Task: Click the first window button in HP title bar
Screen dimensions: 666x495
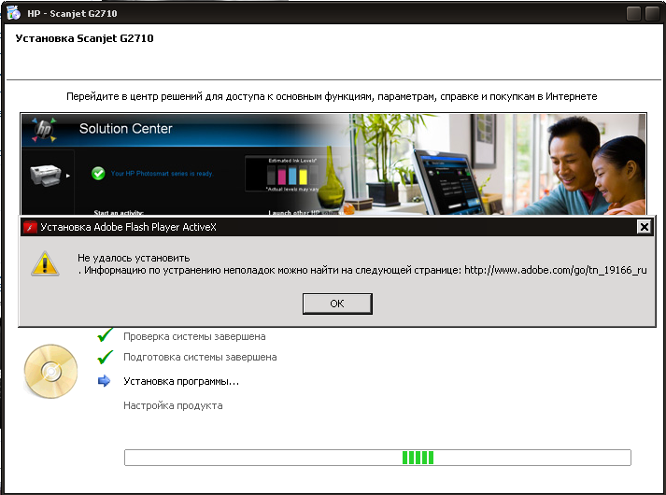Action: 633,14
